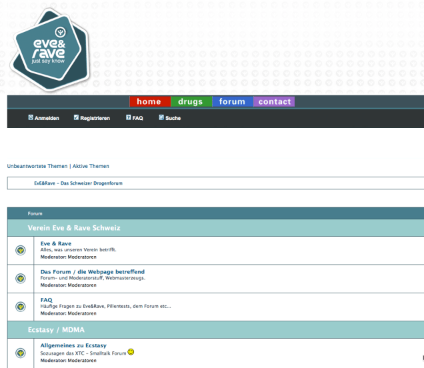Click status icon of Allgemeines zu Ecstasy
Viewport: 424px width, 368px height.
[21, 353]
